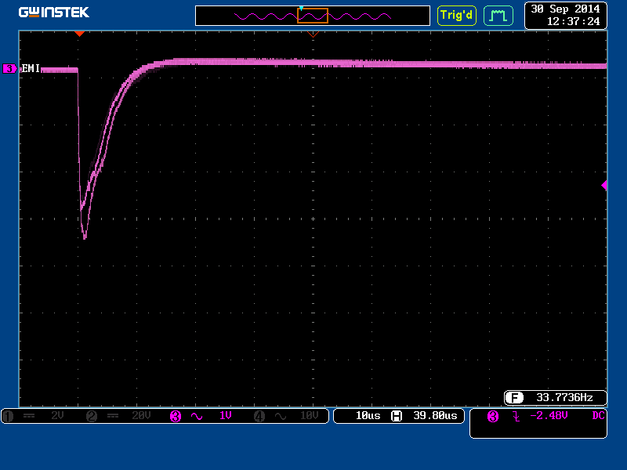Click the cyan trigger marker in memory bar
This screenshot has width=627, height=470.
coord(301,8)
